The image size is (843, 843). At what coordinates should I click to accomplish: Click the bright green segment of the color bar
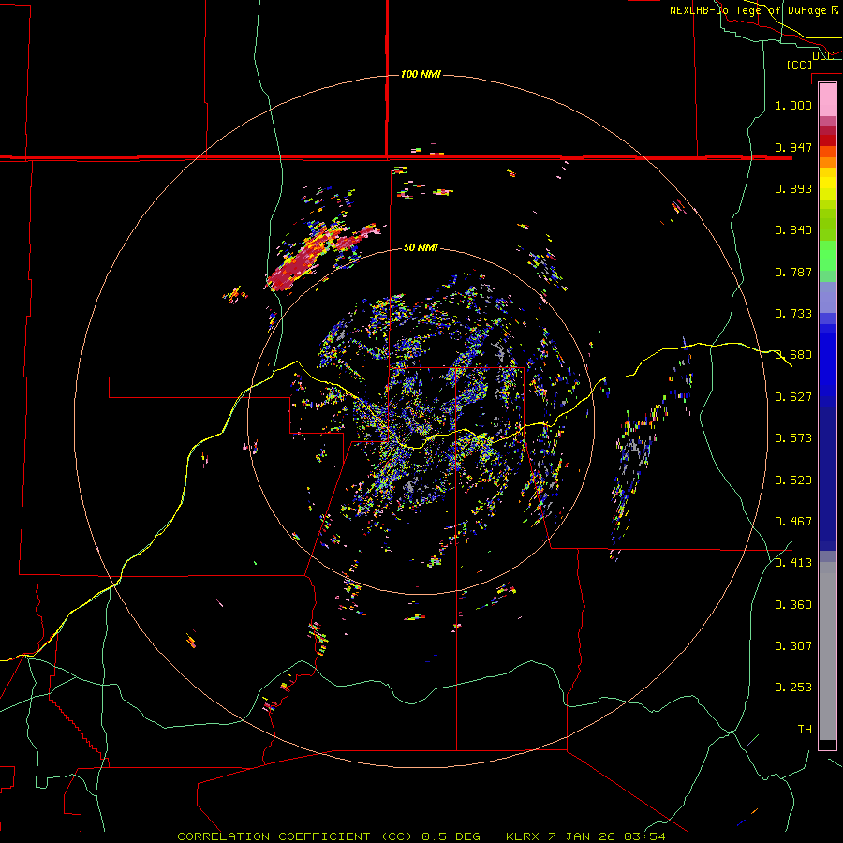point(827,256)
